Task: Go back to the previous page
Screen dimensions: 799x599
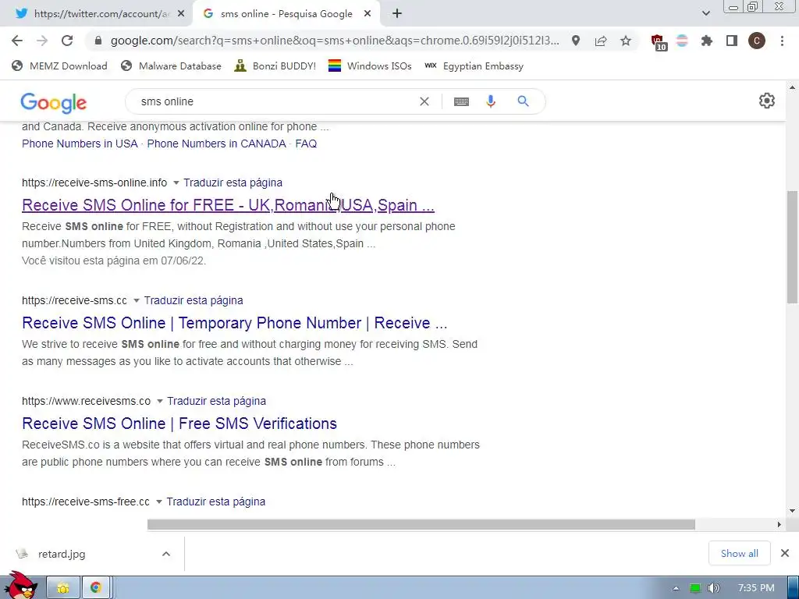Action: (x=17, y=41)
